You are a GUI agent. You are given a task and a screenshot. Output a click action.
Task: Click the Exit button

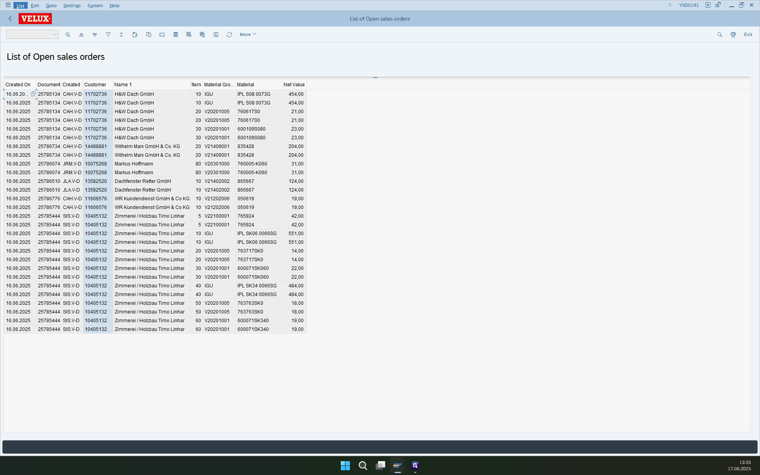[748, 34]
